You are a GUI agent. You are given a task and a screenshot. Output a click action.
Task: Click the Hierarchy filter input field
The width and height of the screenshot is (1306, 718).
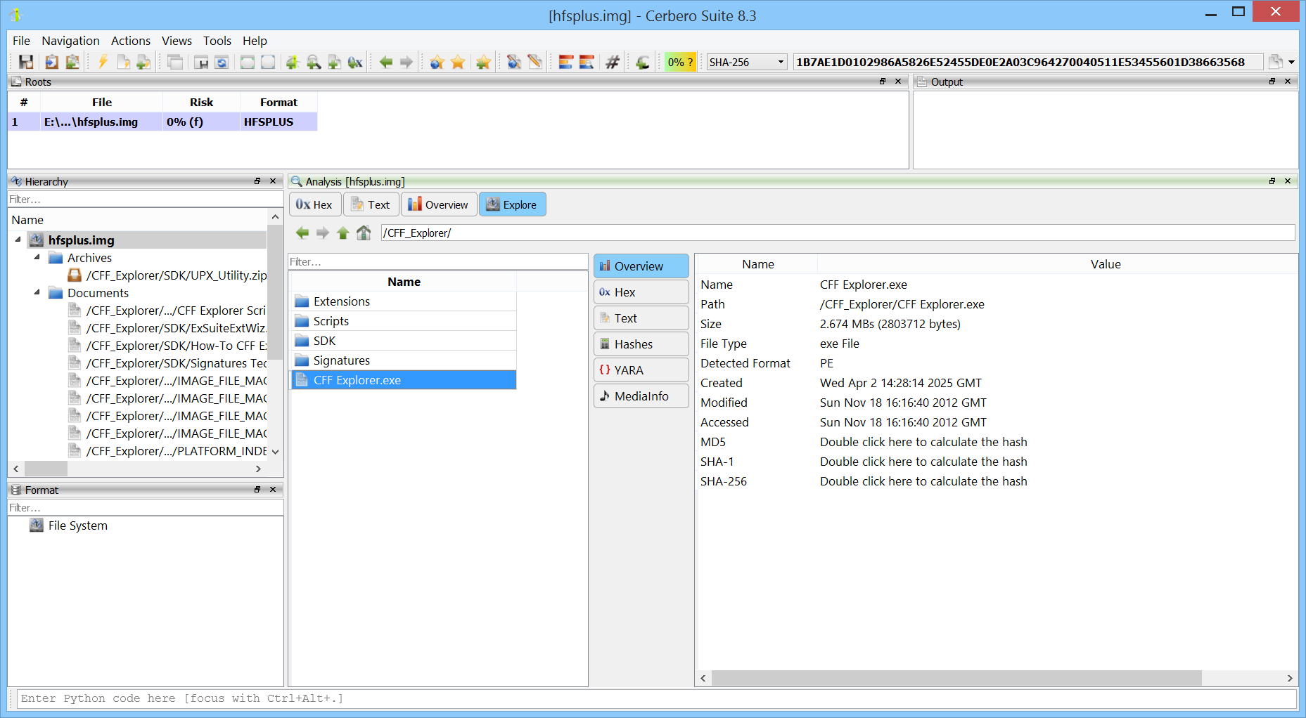pos(146,200)
